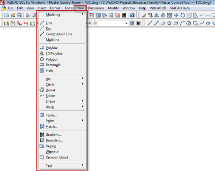The width and height of the screenshot is (215, 171).
Task: Open the VidCAD Help menu
Action: pyautogui.click(x=180, y=8)
